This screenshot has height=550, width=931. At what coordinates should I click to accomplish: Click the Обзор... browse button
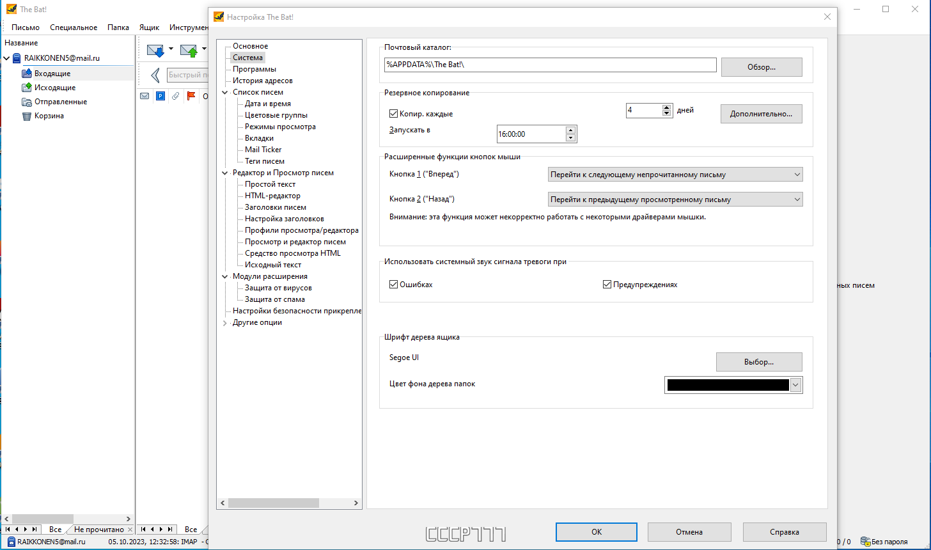click(762, 67)
